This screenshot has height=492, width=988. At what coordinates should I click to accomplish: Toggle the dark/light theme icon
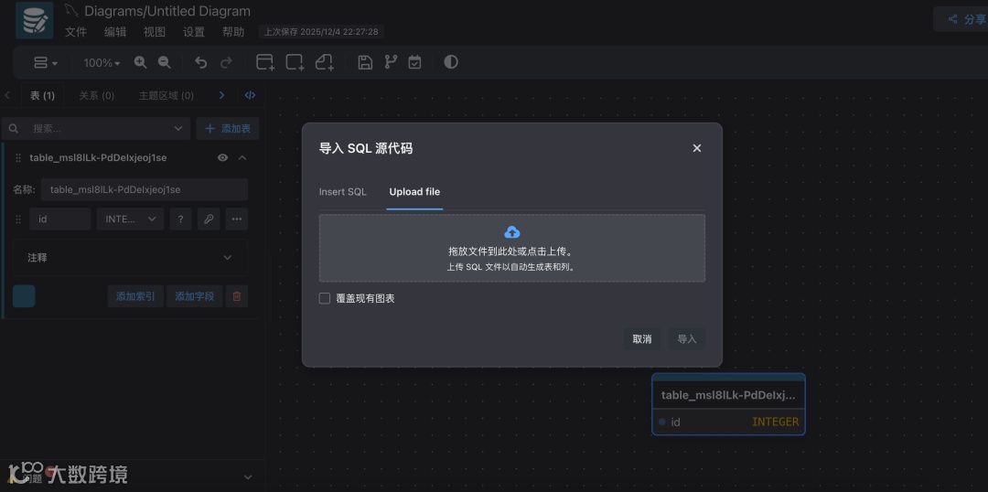coord(450,62)
